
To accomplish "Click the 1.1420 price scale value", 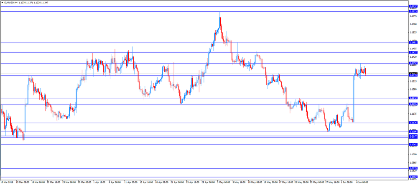I will tap(413, 57).
